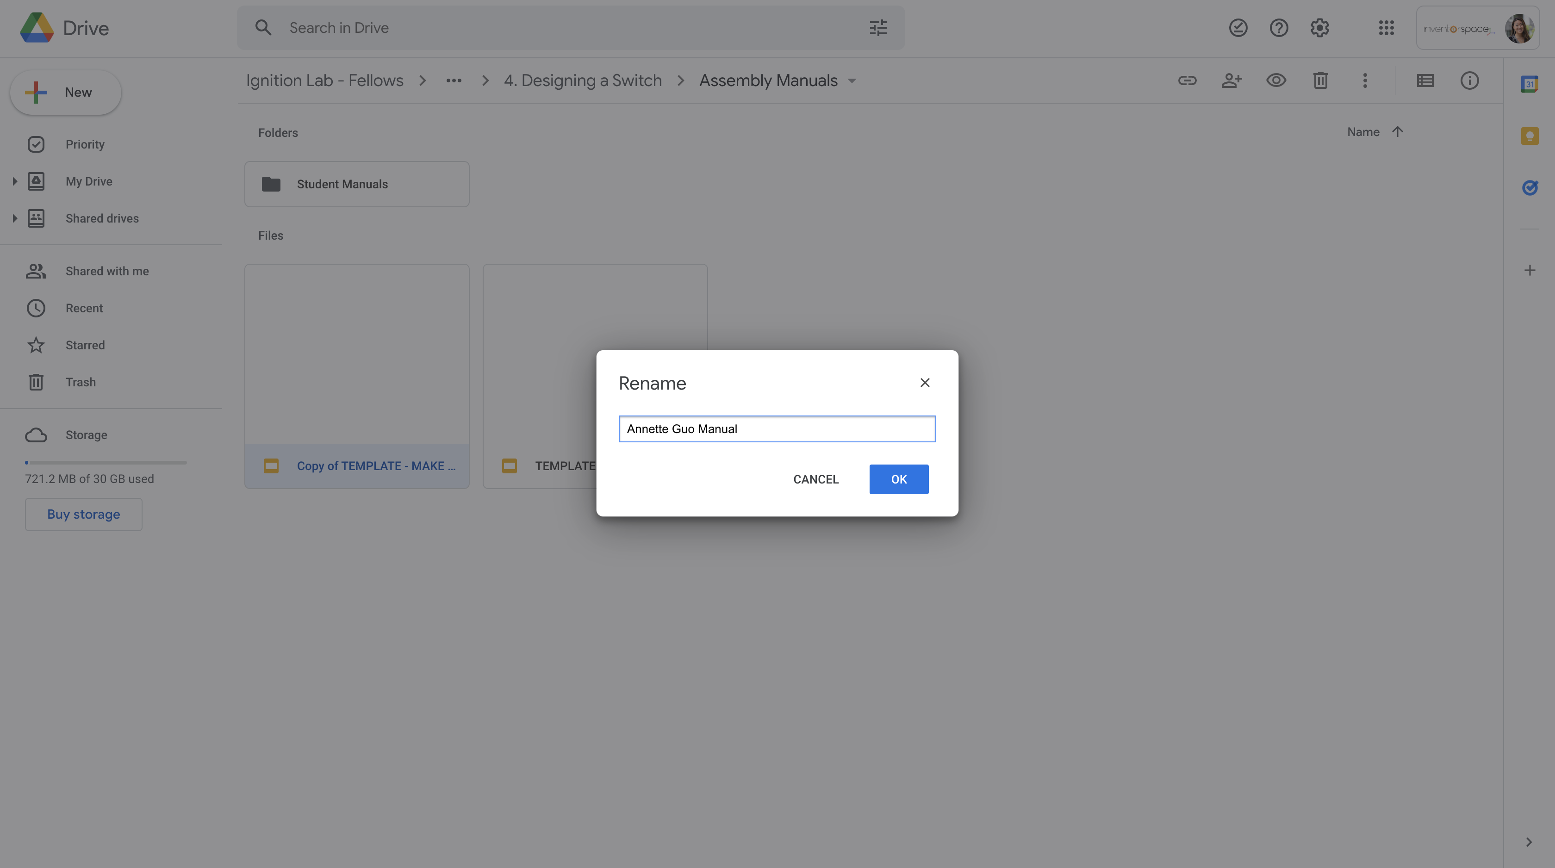Open the Assembly Manuals folder dropdown
Image resolution: width=1555 pixels, height=868 pixels.
pos(852,81)
